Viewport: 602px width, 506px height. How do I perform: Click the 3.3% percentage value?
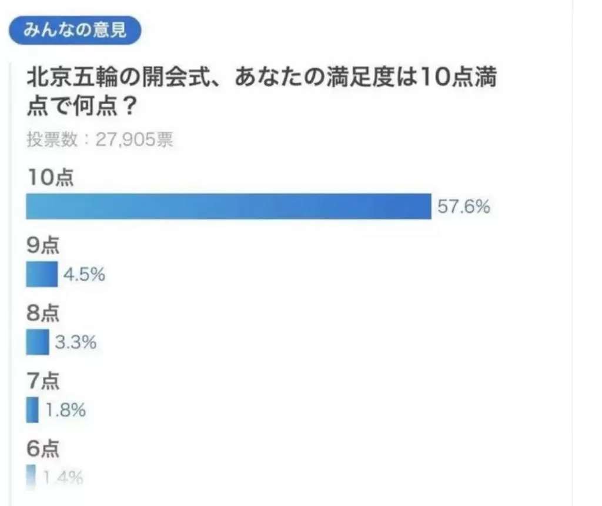[x=76, y=342]
